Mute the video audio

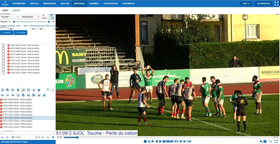[x=261, y=141]
